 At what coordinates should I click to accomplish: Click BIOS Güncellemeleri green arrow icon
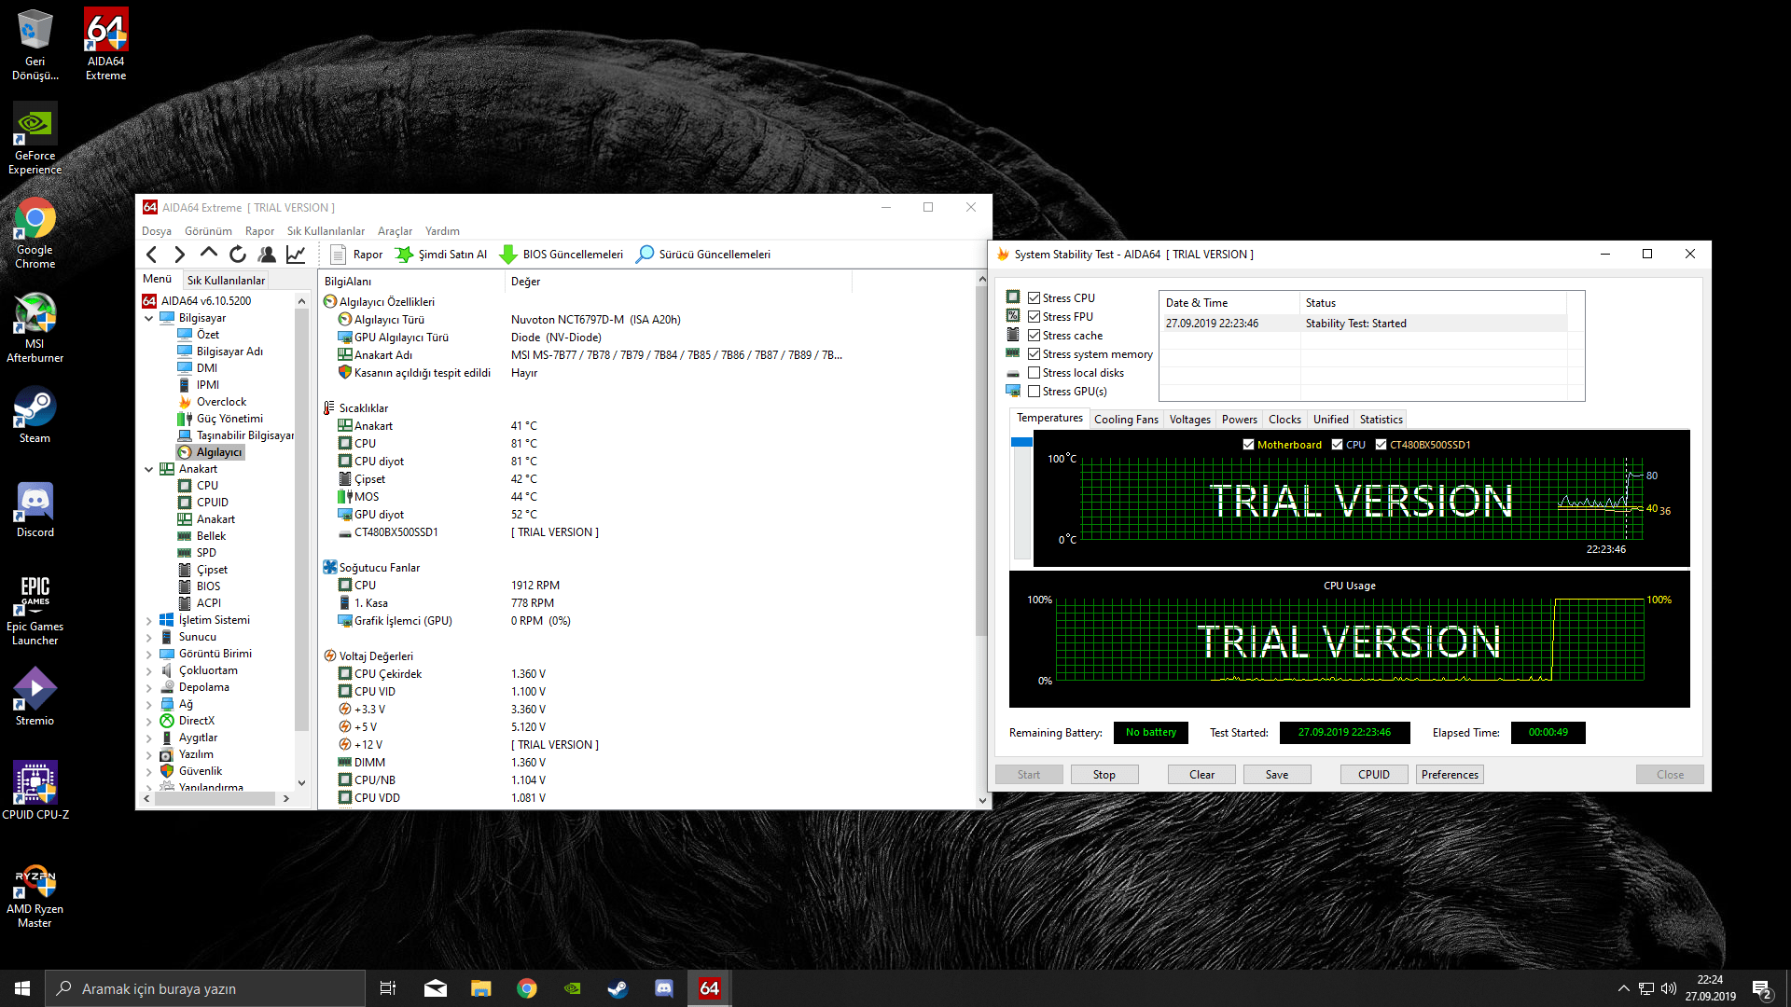tap(508, 254)
